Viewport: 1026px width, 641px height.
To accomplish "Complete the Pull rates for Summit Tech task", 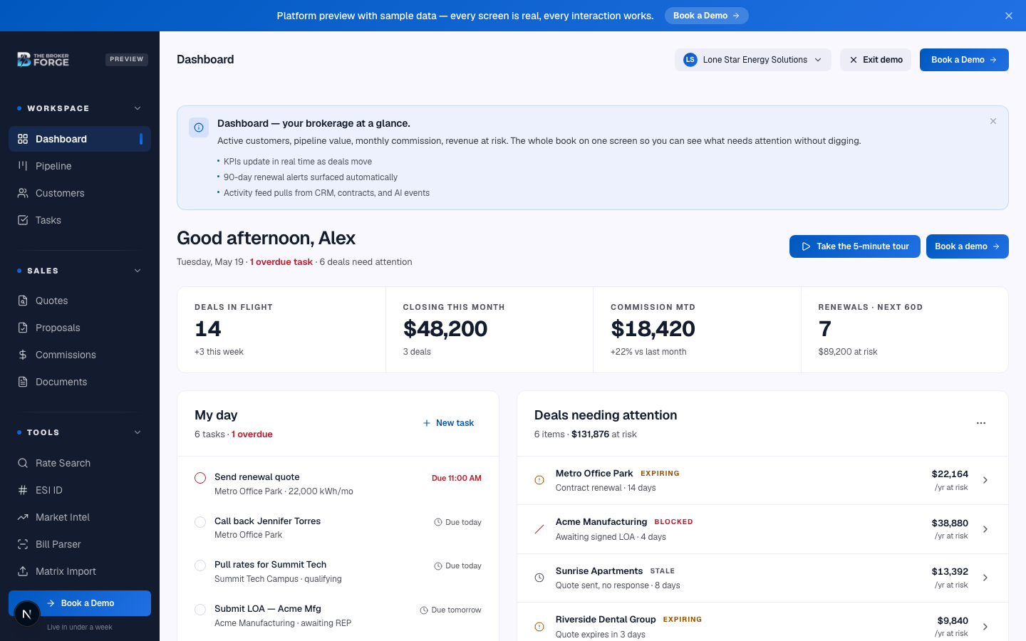I will [x=200, y=566].
